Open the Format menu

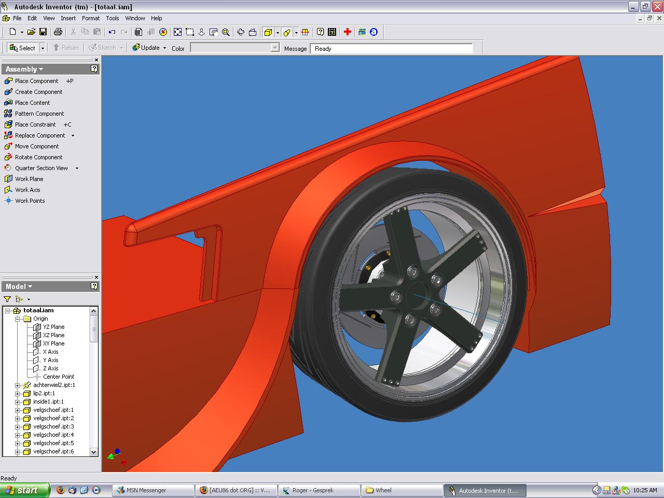coord(90,18)
